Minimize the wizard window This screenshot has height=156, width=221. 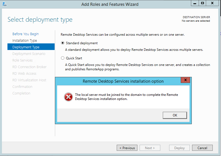pos(195,3)
